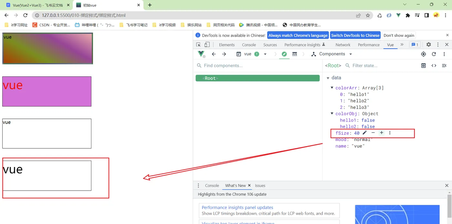Switch to the Network tab

pos(343,45)
